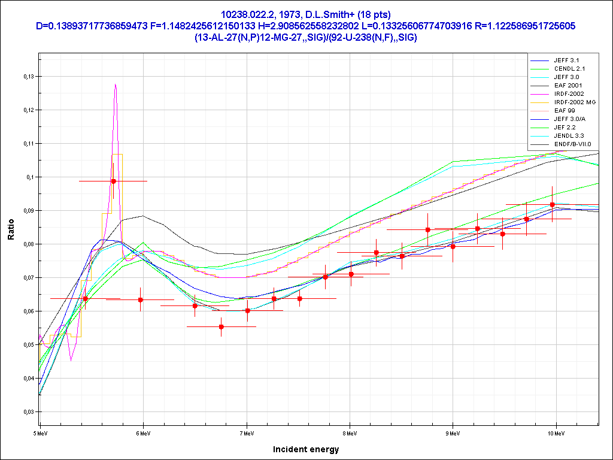Click the JEFF 3.1 legend entry
Image resolution: width=613 pixels, height=460 pixels.
[x=566, y=60]
